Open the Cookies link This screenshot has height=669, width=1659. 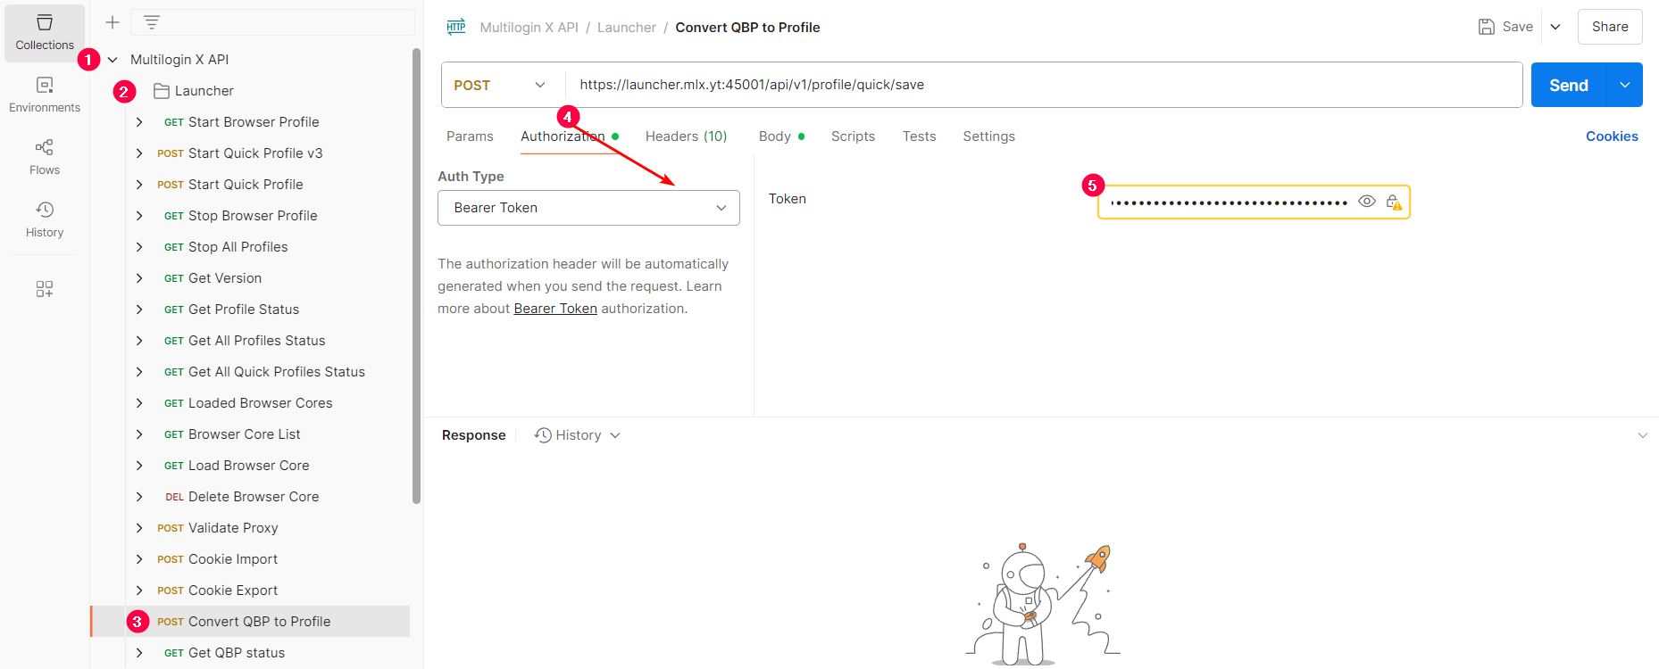(1612, 136)
